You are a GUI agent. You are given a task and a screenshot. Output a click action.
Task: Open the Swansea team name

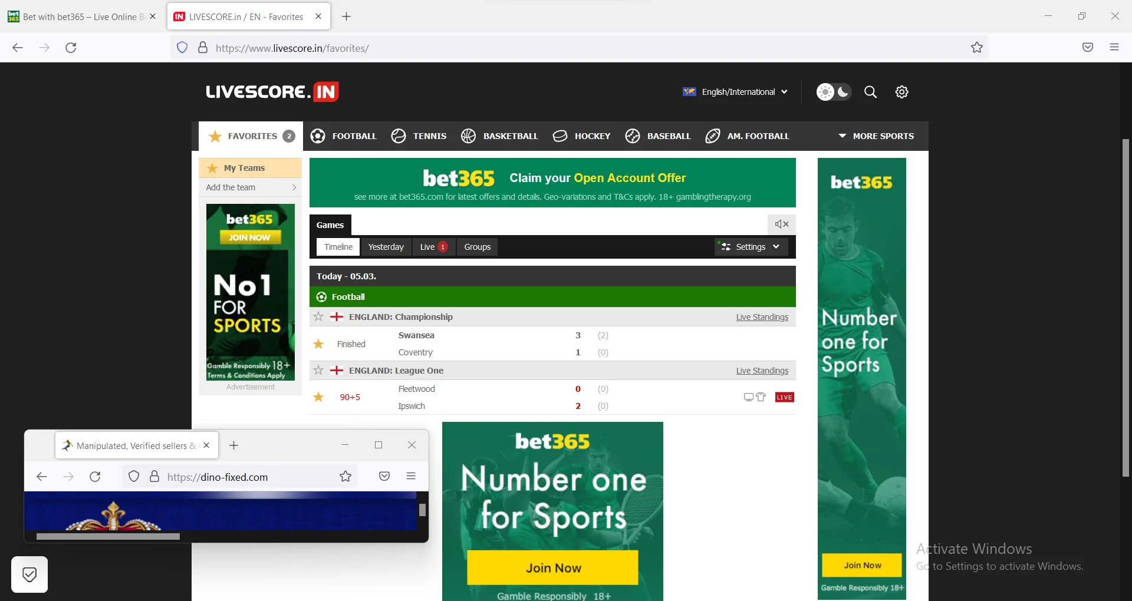pos(416,335)
